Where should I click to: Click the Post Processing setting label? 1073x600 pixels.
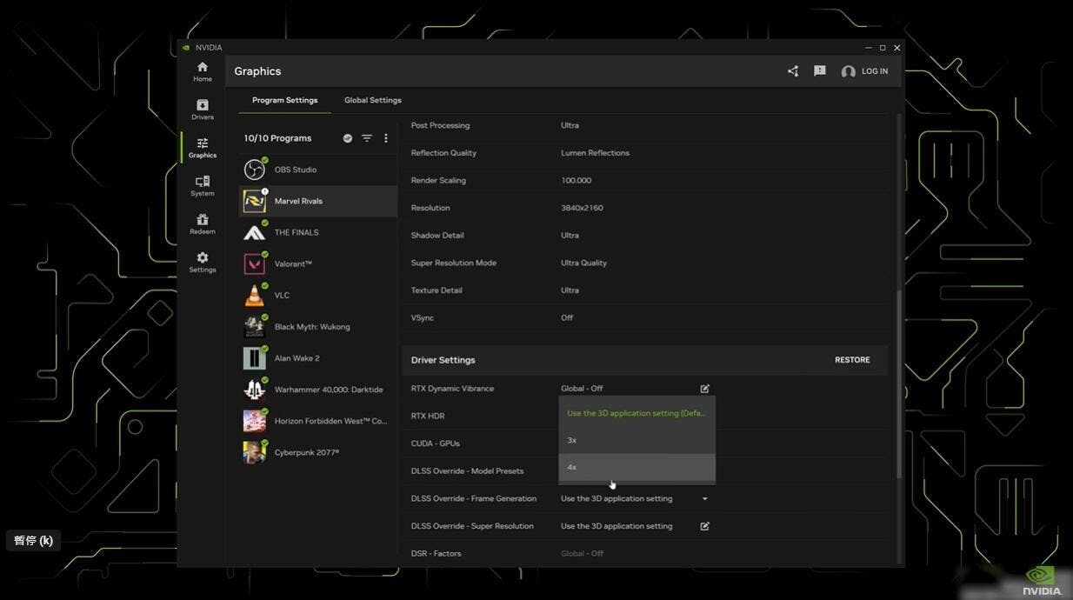(440, 125)
